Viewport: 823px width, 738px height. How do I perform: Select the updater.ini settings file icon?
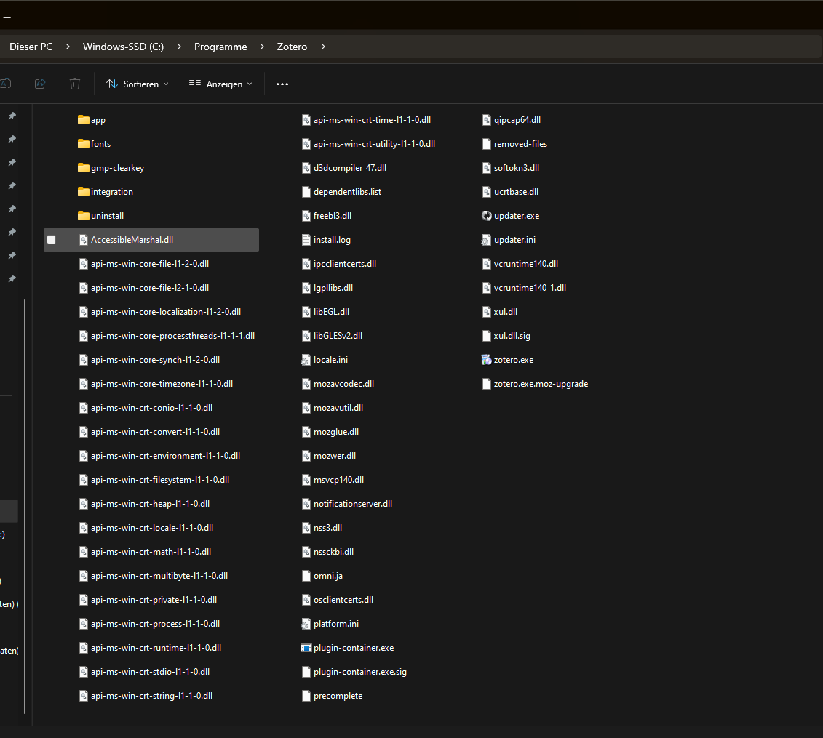(487, 240)
